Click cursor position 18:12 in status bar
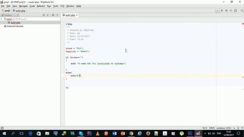This screenshot has width=244, height=137. pyautogui.click(x=205, y=128)
